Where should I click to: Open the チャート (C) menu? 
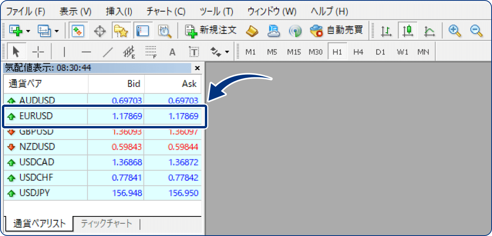166,11
